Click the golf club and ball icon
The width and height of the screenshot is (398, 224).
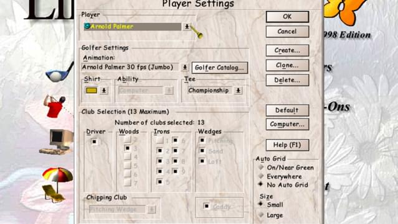pyautogui.click(x=60, y=73)
